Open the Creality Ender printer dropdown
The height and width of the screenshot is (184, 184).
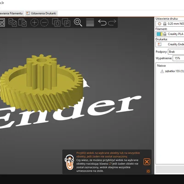tap(170, 44)
